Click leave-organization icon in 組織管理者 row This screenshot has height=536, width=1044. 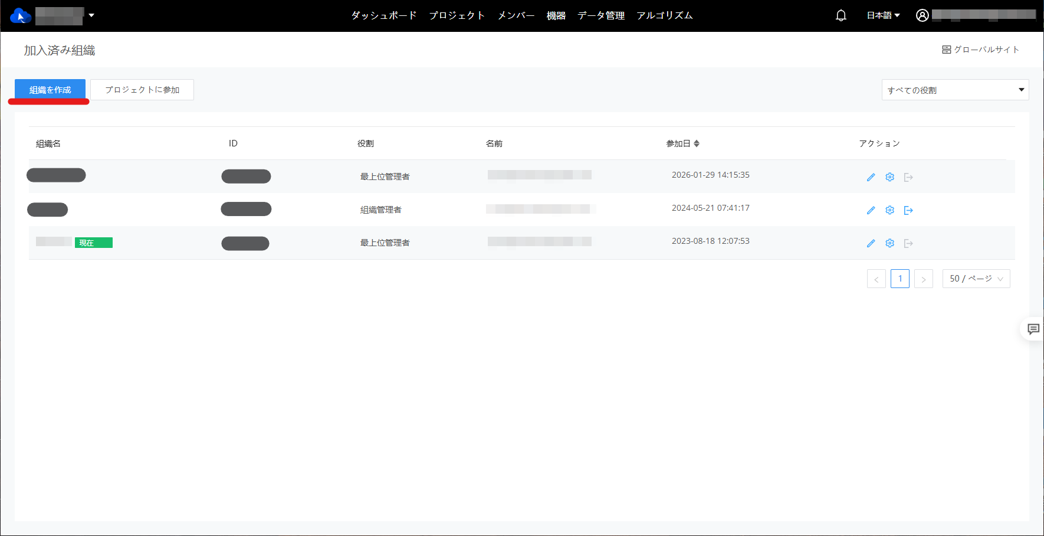coord(908,210)
